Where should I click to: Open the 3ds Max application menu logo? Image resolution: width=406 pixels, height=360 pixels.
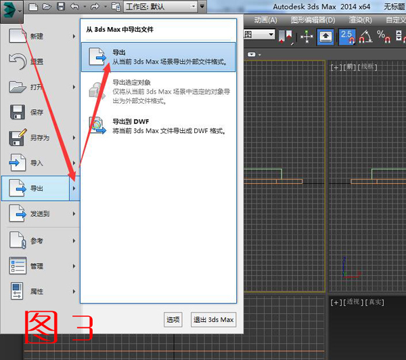(12, 12)
